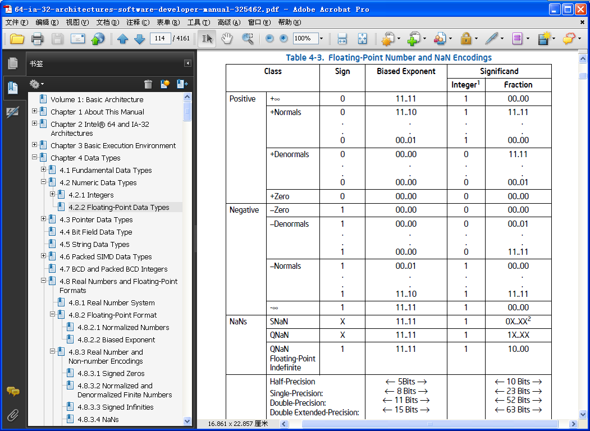This screenshot has height=431, width=590.
Task: Open the 视图(V) menu
Action: 77,22
